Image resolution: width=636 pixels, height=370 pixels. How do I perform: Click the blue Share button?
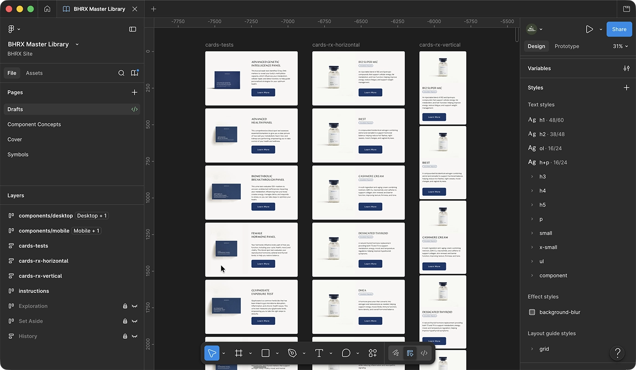coord(619,29)
